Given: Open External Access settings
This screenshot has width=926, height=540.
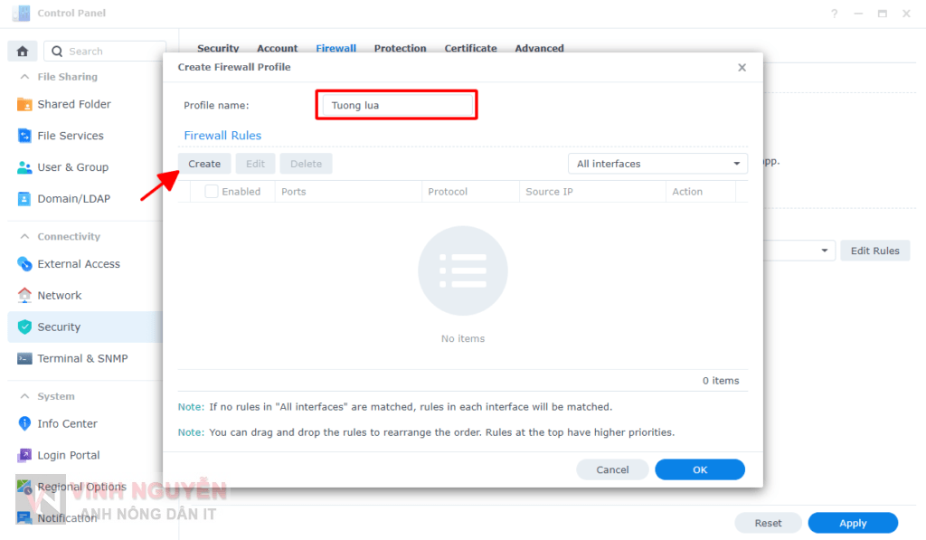Looking at the screenshot, I should click(74, 263).
